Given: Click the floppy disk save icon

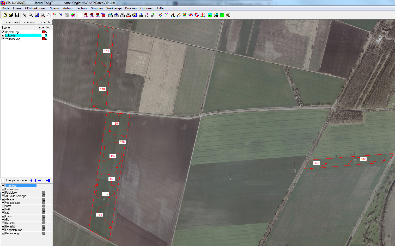Looking at the screenshot, I should 17,15.
